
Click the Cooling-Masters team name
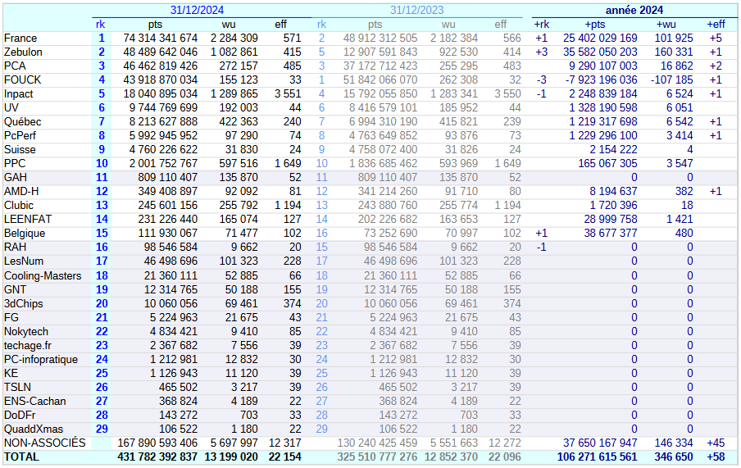click(x=43, y=276)
